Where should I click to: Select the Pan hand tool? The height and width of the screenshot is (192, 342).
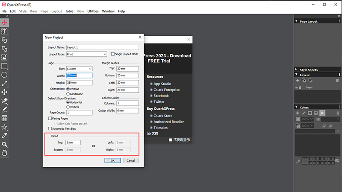coord(4,153)
